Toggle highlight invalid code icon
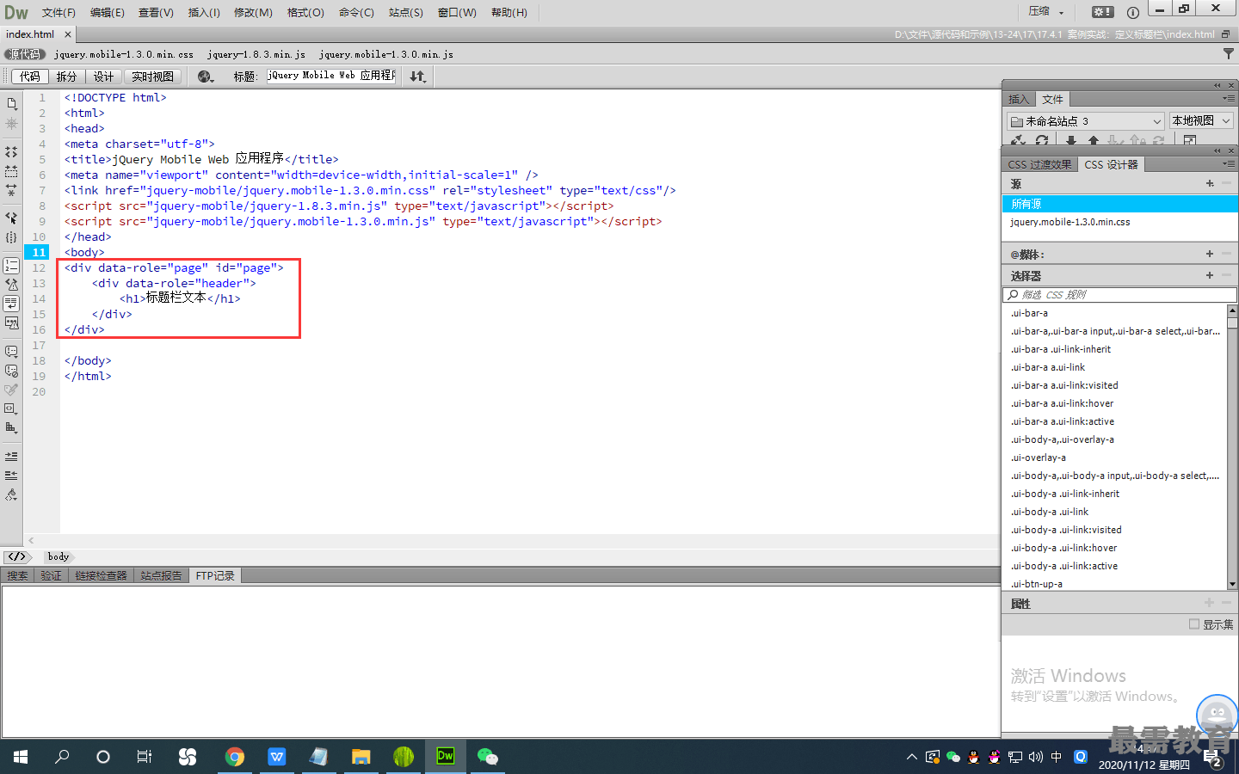This screenshot has width=1239, height=774. (11, 285)
